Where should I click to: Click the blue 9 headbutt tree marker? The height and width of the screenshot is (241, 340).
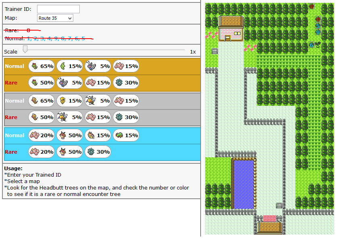click(318, 32)
